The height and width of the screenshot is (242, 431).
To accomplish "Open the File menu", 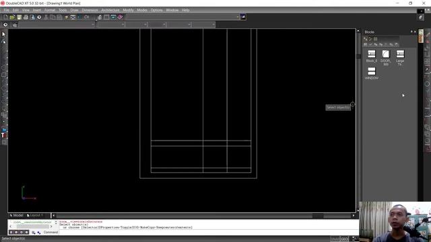I will point(6,10).
